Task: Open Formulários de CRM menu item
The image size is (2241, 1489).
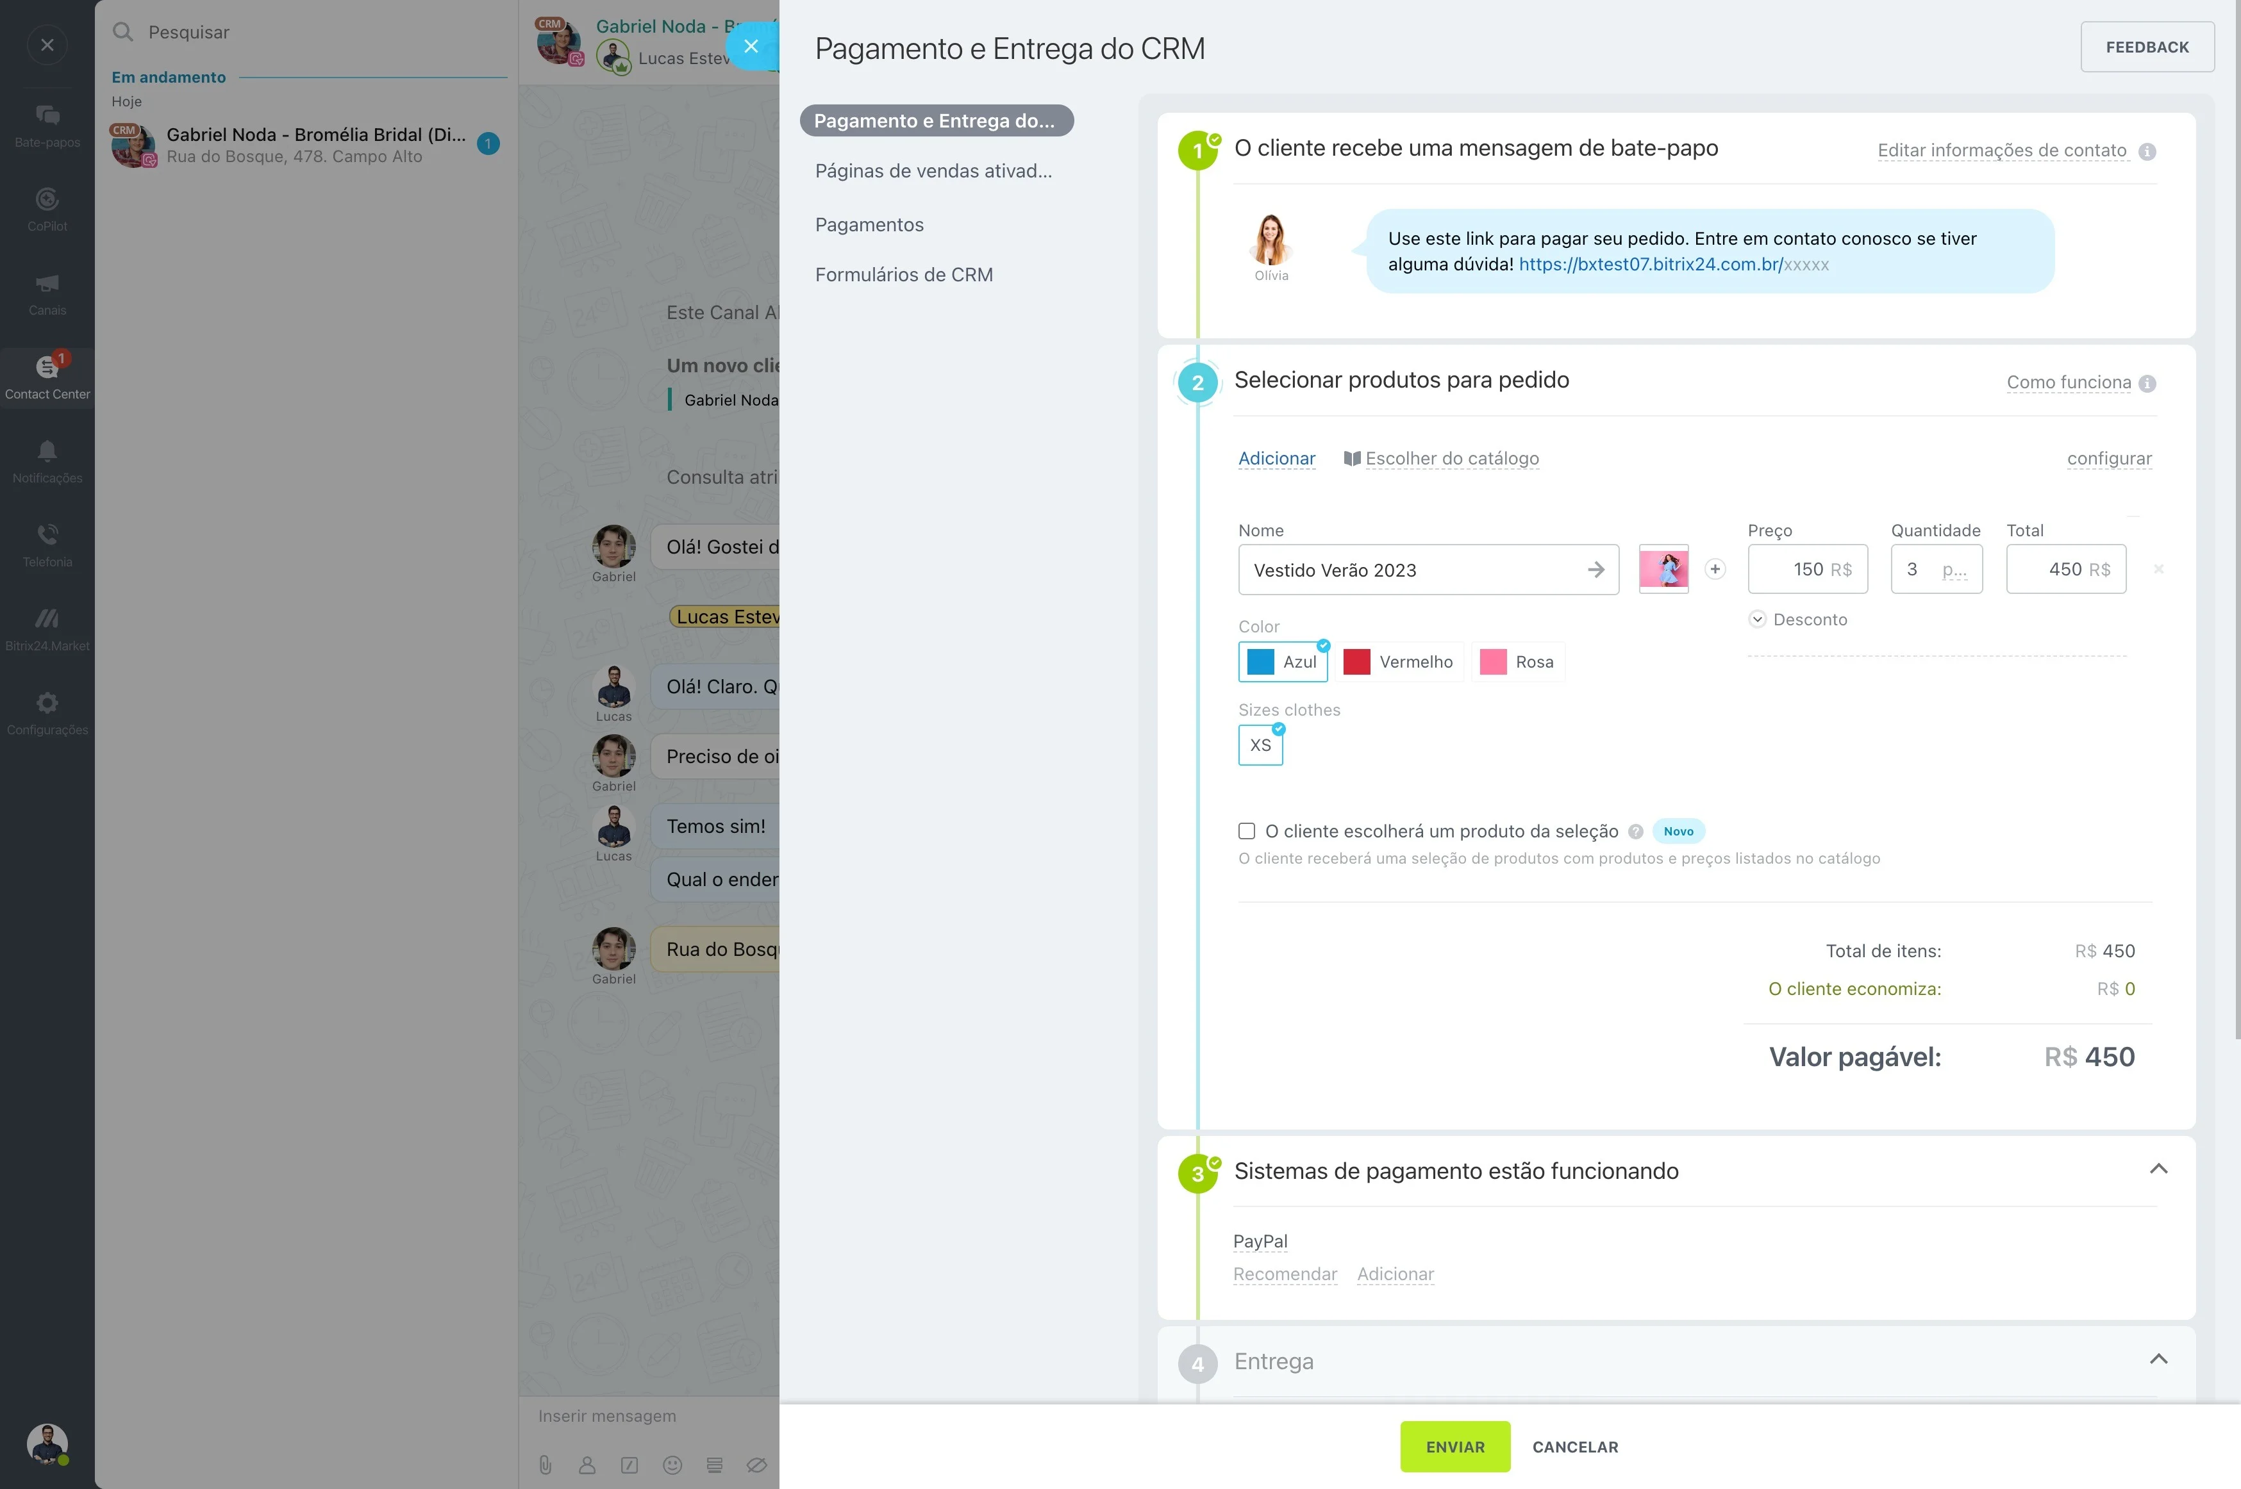Action: [x=903, y=274]
